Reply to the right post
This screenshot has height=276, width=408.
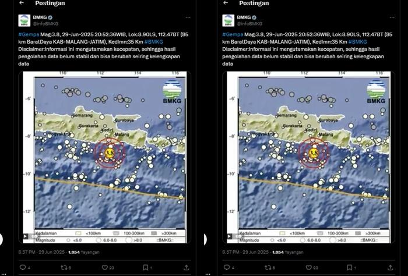pyautogui.click(x=227, y=267)
